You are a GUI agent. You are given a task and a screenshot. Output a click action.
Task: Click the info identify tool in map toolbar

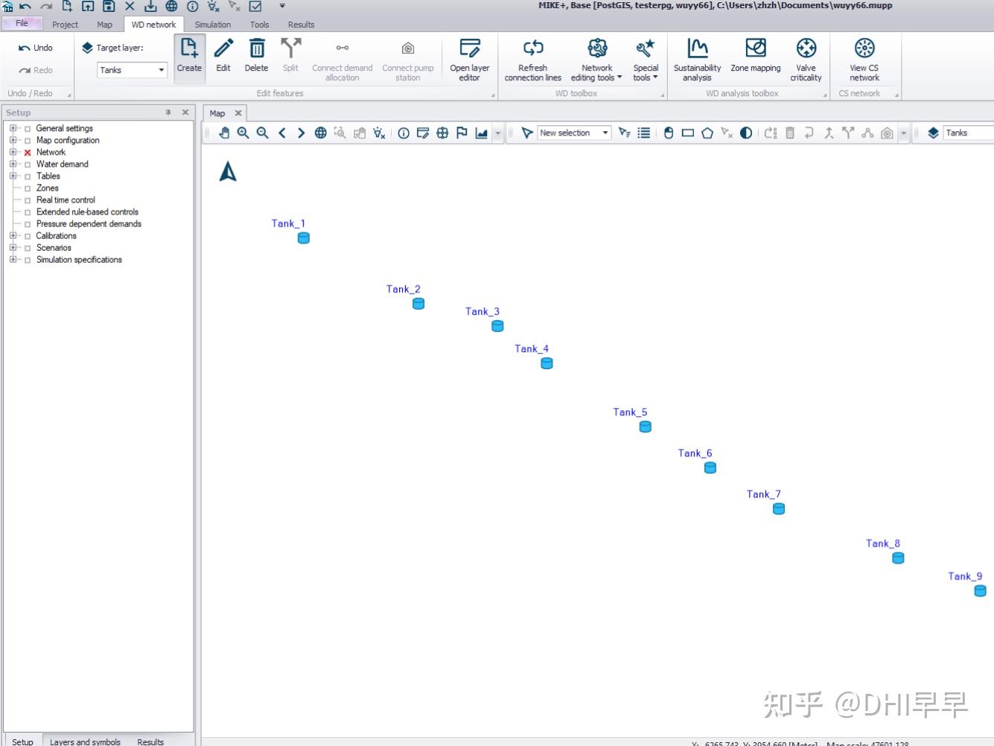pos(404,133)
